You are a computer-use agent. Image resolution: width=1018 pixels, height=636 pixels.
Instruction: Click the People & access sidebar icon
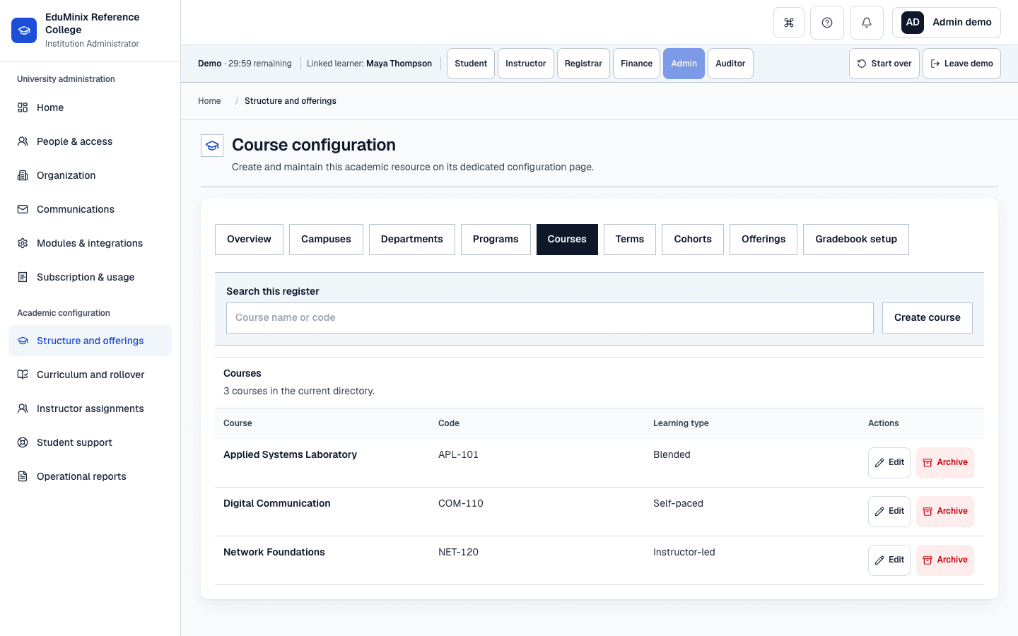click(x=23, y=141)
